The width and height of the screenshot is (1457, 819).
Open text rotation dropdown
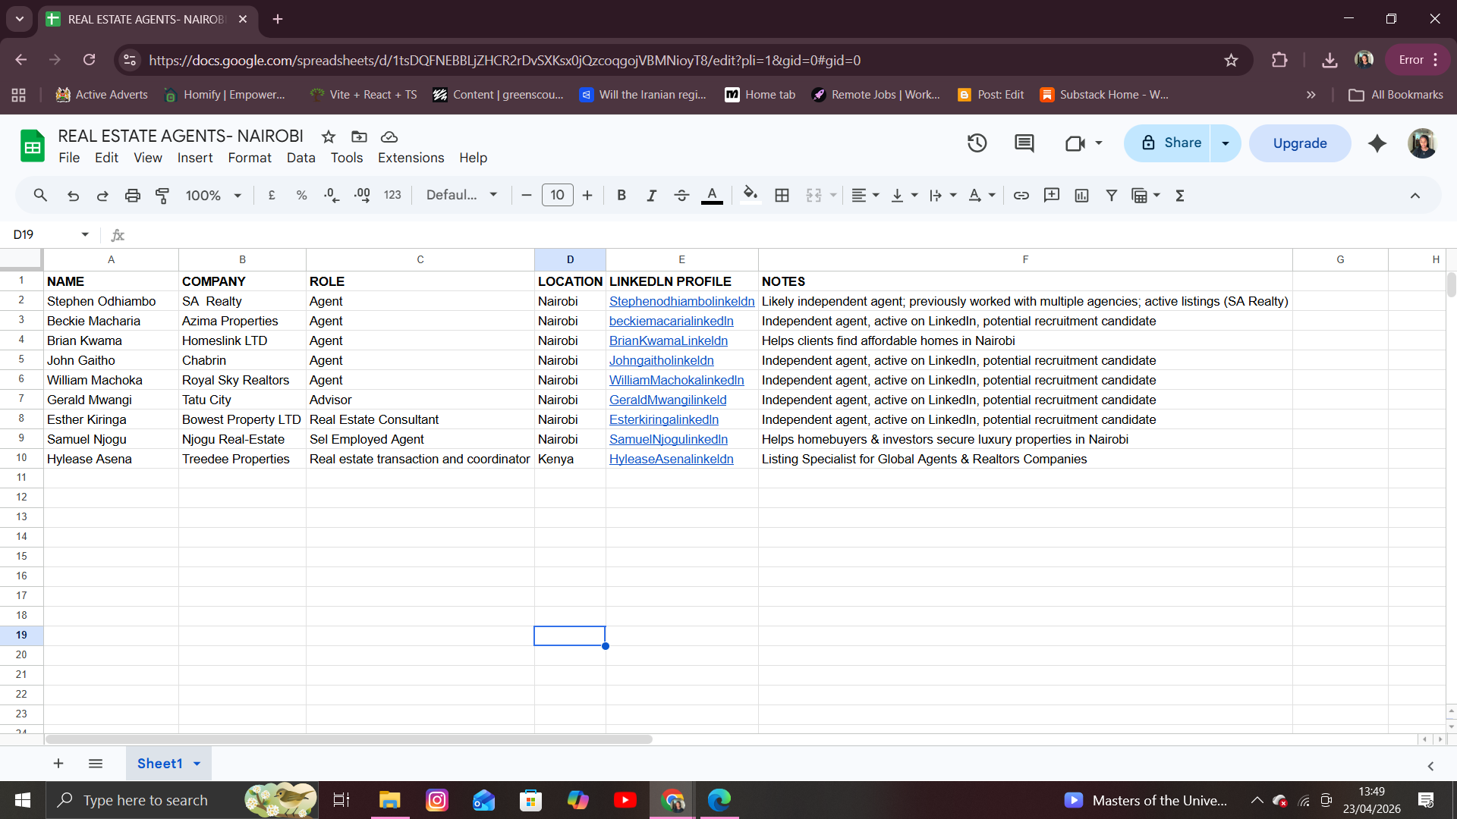click(x=982, y=196)
